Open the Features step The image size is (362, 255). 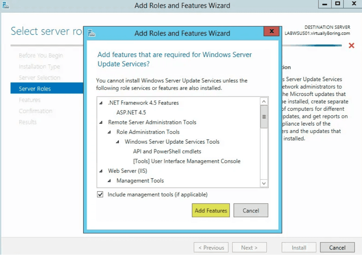(x=30, y=100)
